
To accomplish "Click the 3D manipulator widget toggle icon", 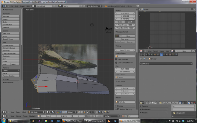I will click(x=58, y=112).
